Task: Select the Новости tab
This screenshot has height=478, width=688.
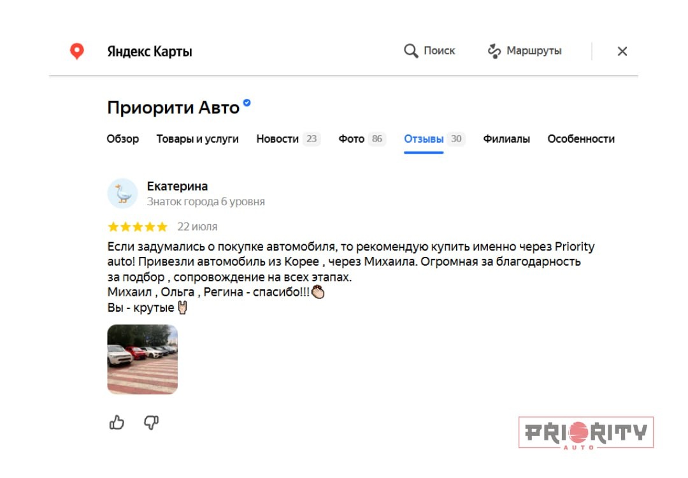Action: tap(289, 139)
